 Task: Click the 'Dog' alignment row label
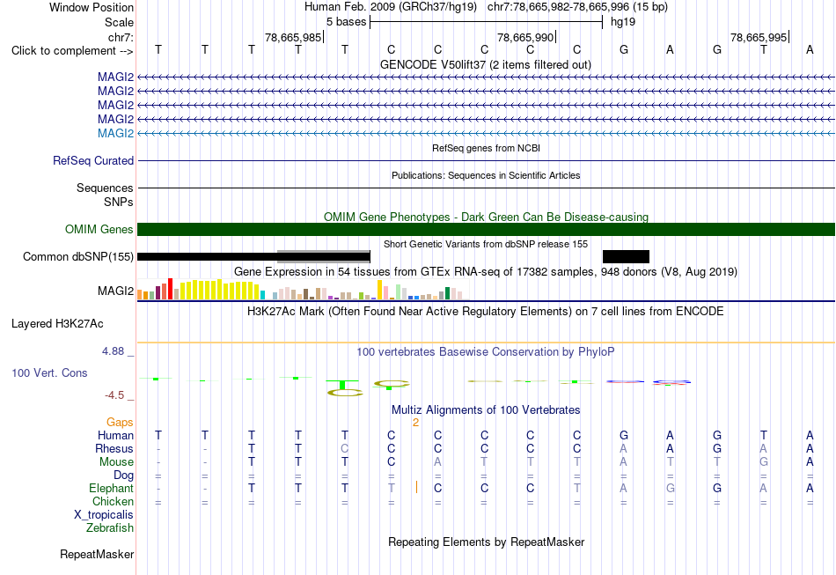pyautogui.click(x=123, y=475)
